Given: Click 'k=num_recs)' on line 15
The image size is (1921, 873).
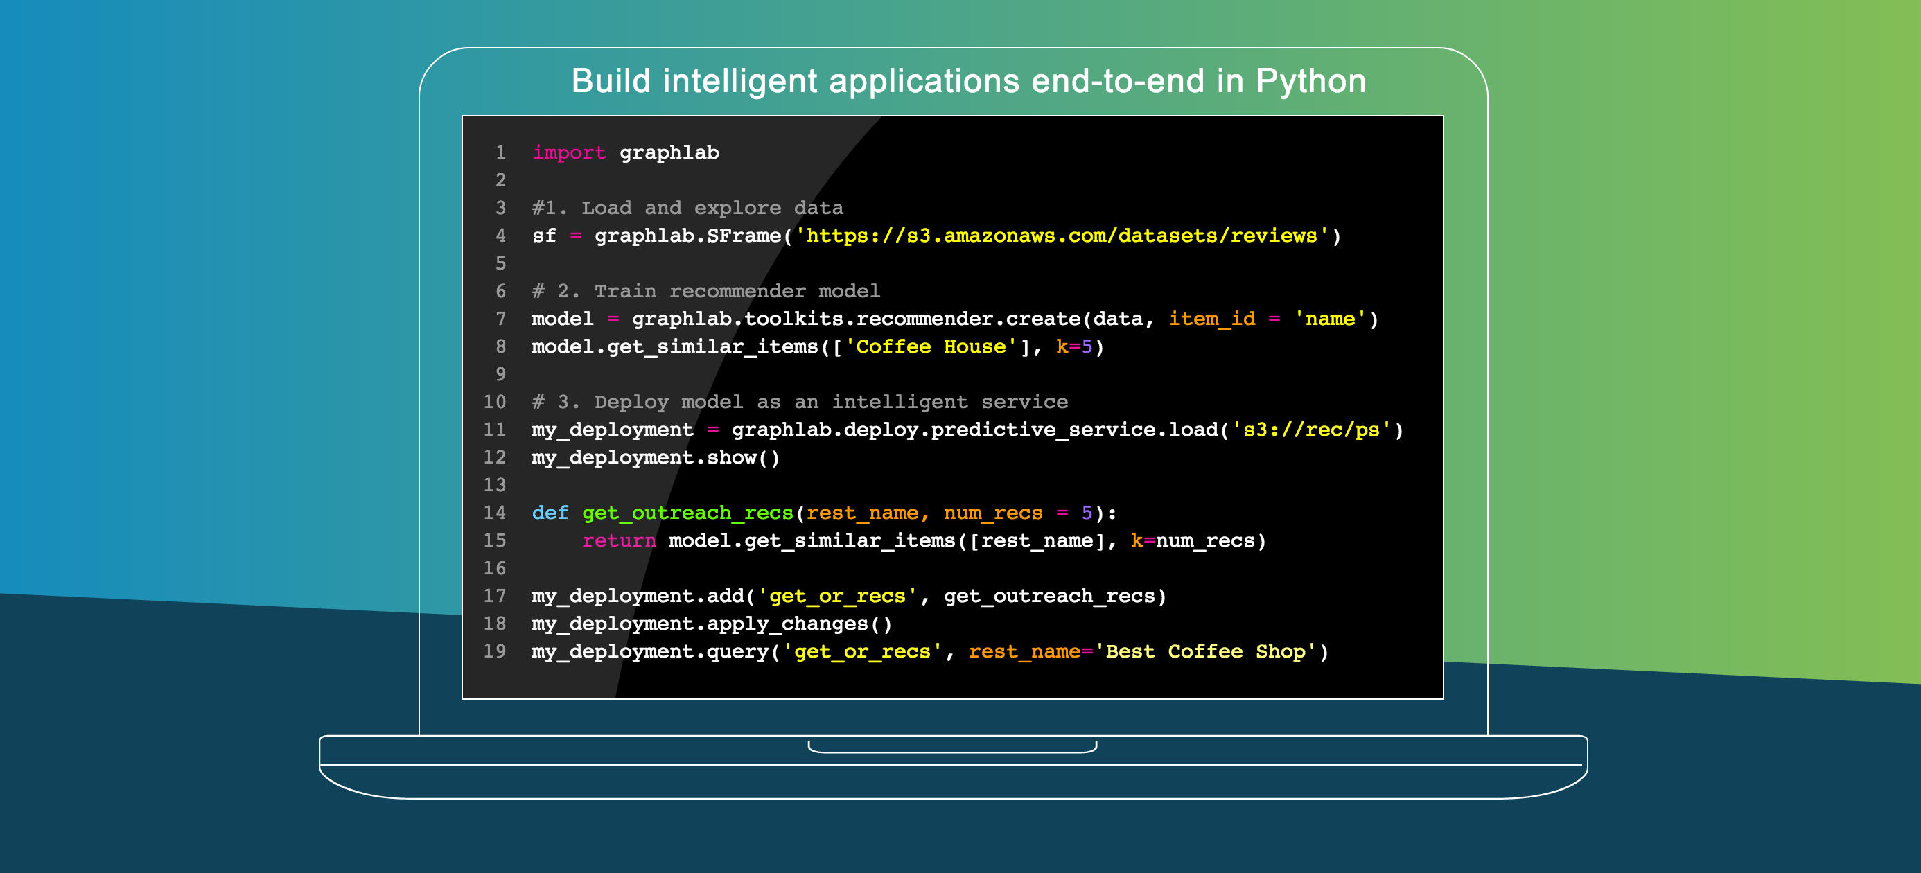Looking at the screenshot, I should (1198, 540).
